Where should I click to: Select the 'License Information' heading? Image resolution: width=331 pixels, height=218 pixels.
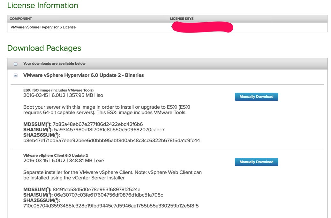point(43,5)
